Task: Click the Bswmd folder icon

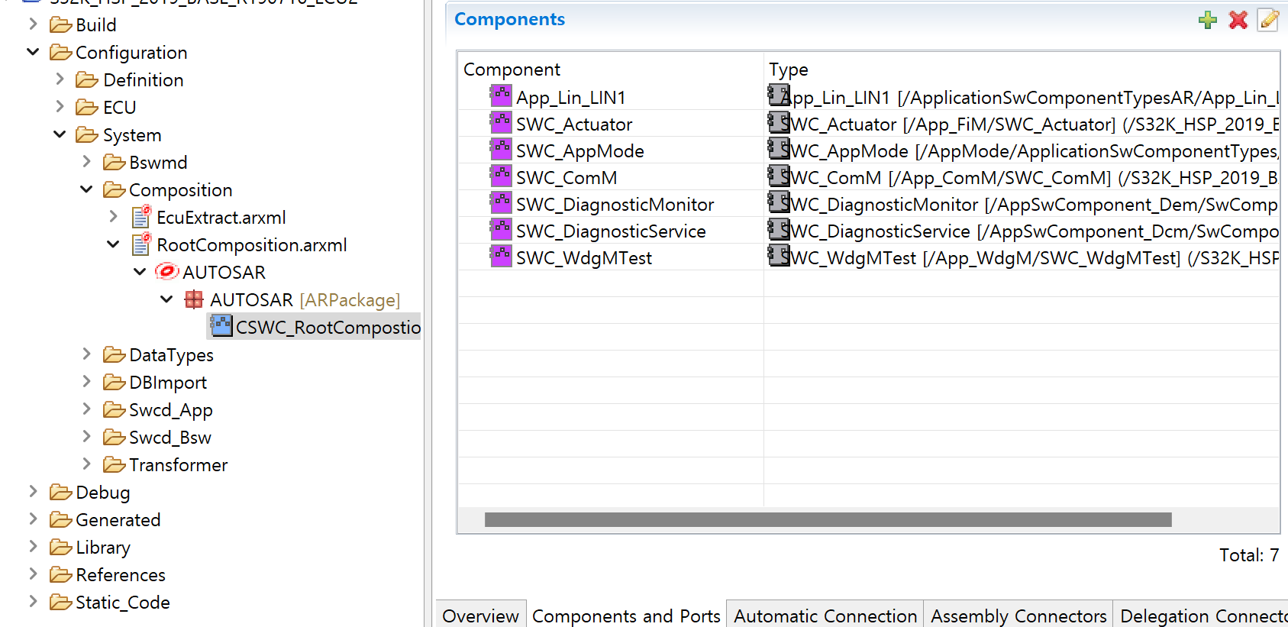Action: coord(115,163)
